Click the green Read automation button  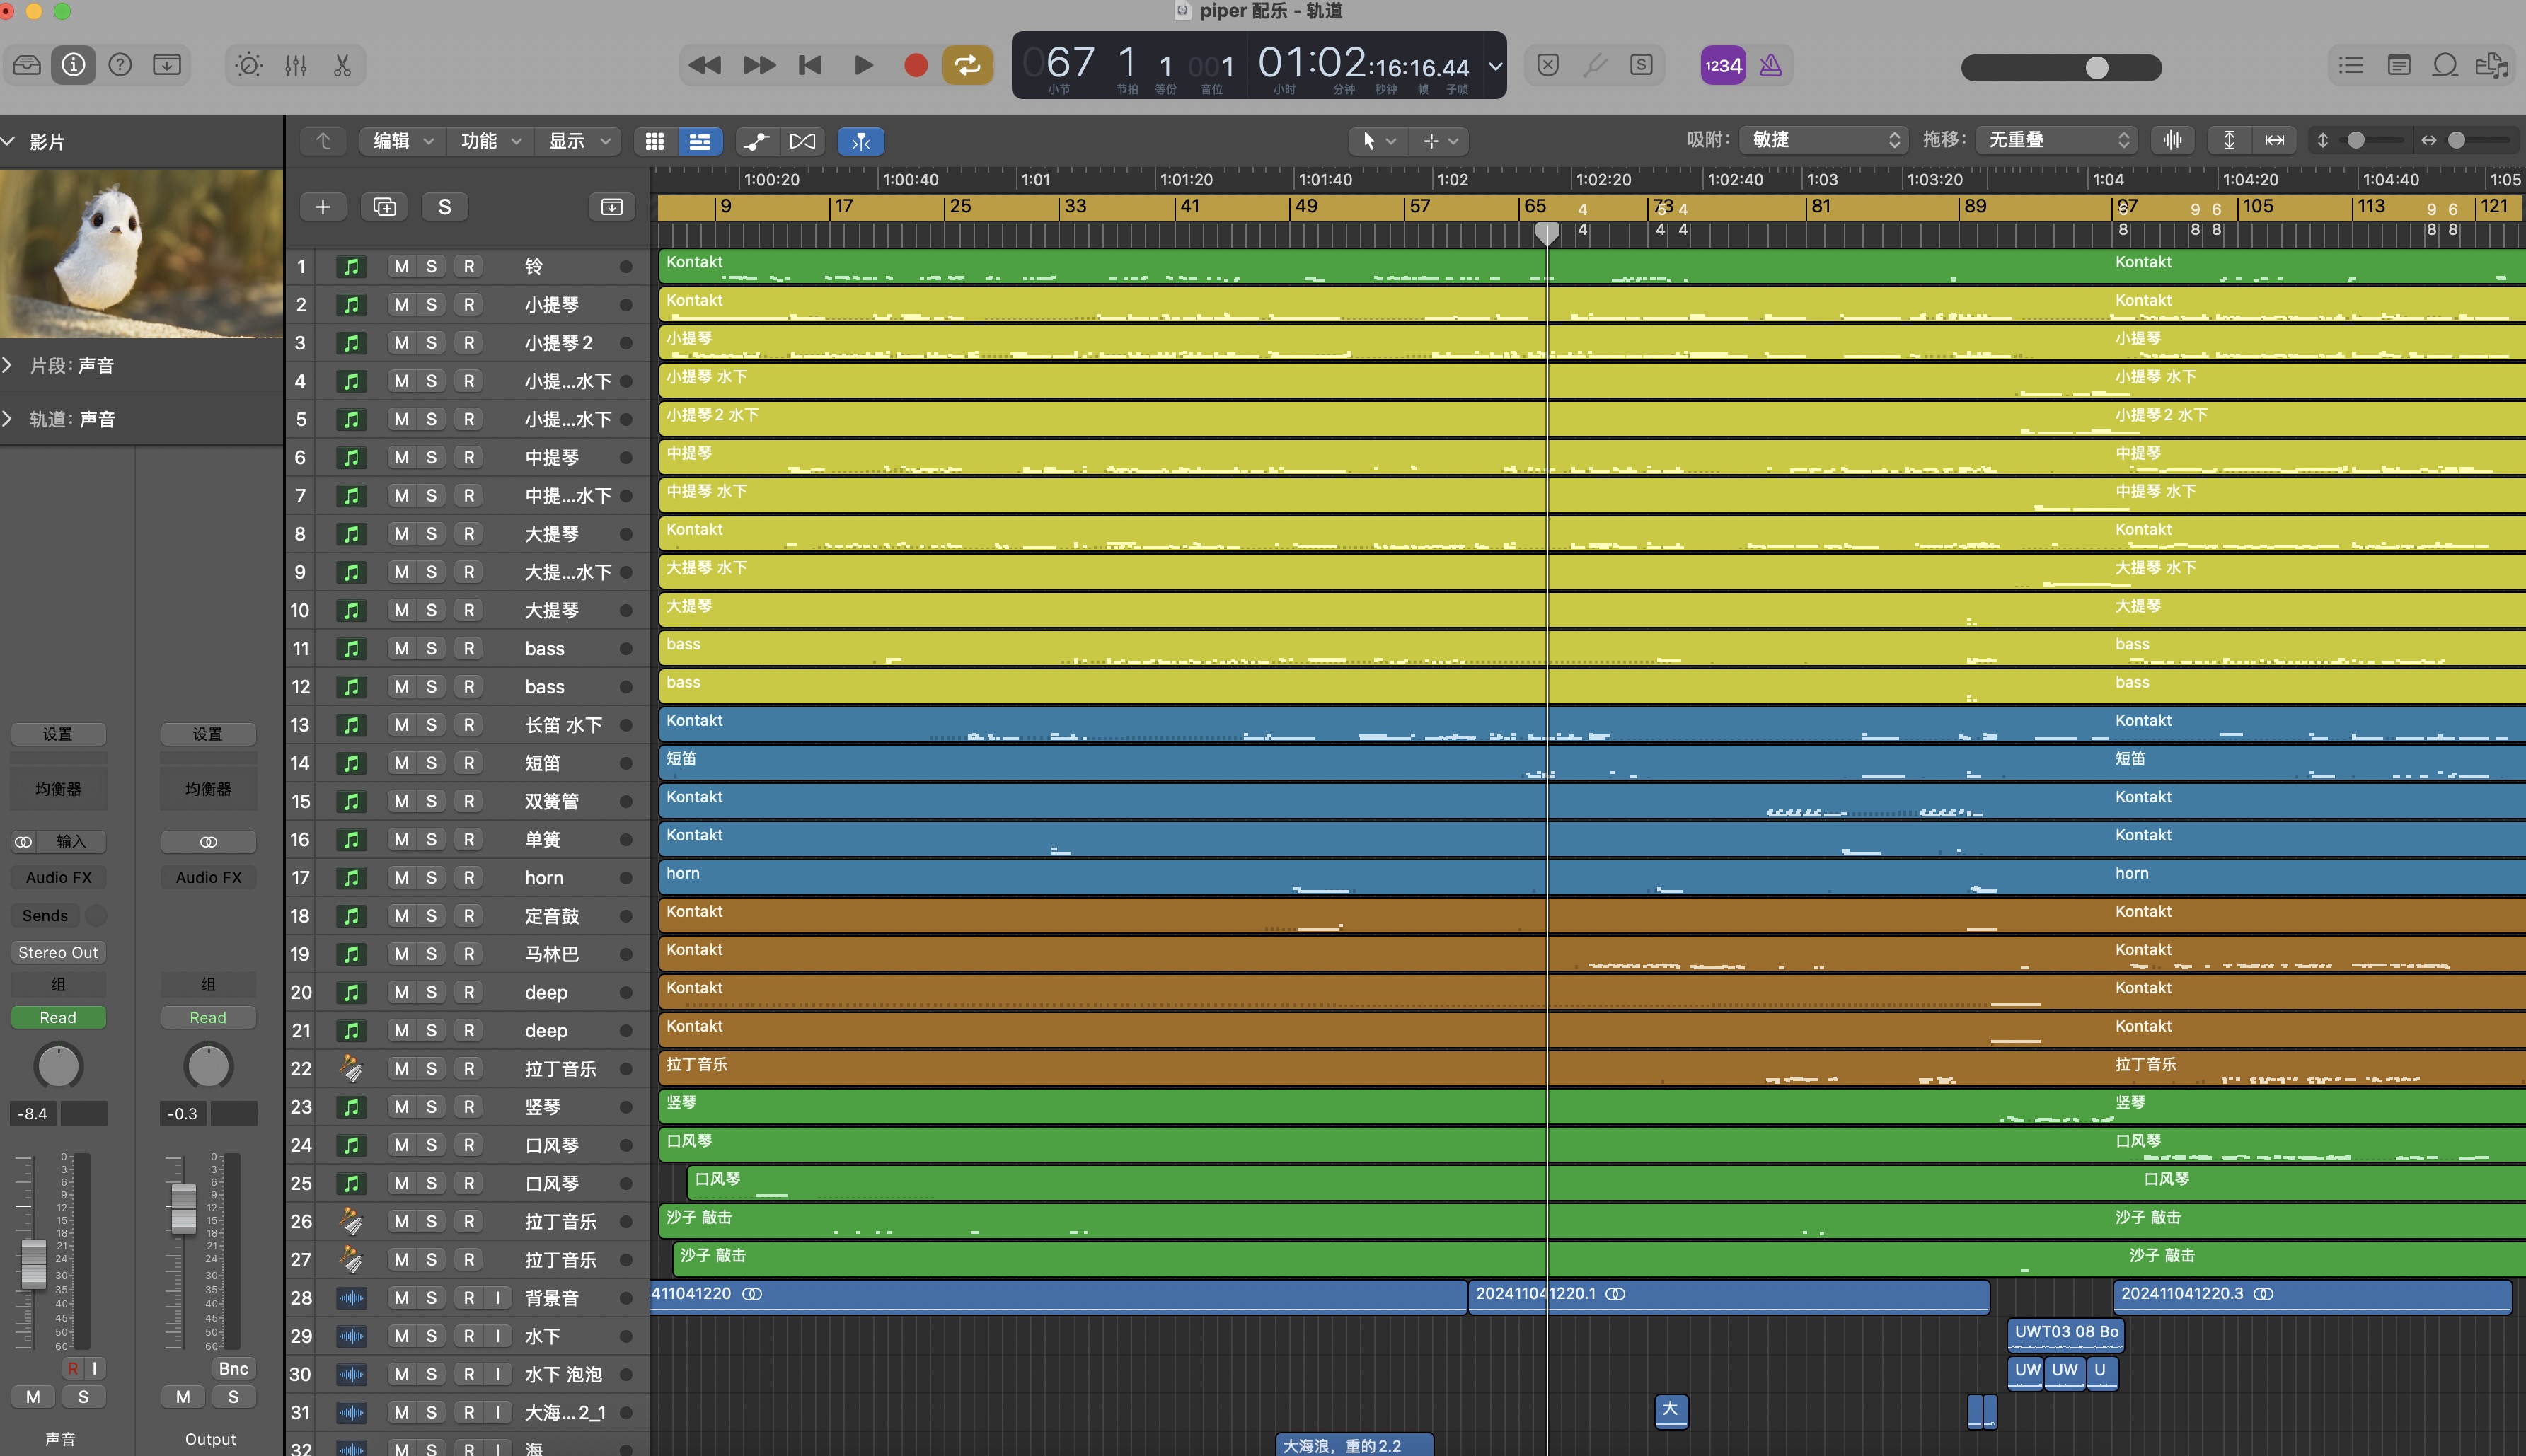(58, 1017)
